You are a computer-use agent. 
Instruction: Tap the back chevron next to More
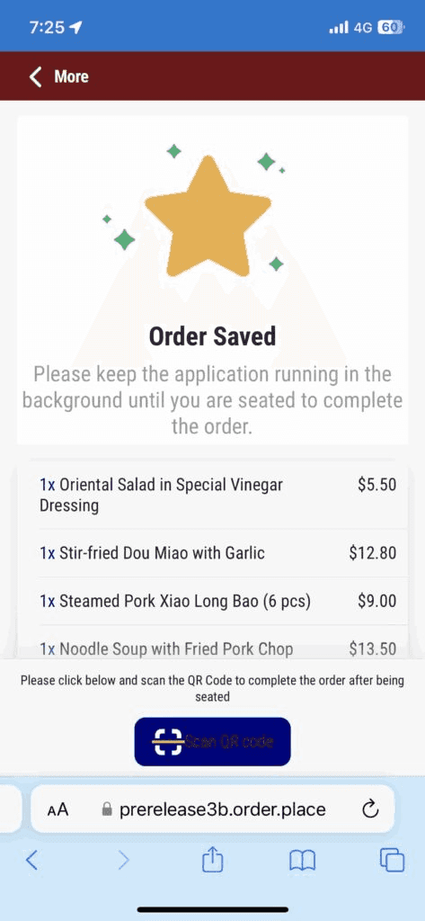click(x=35, y=76)
